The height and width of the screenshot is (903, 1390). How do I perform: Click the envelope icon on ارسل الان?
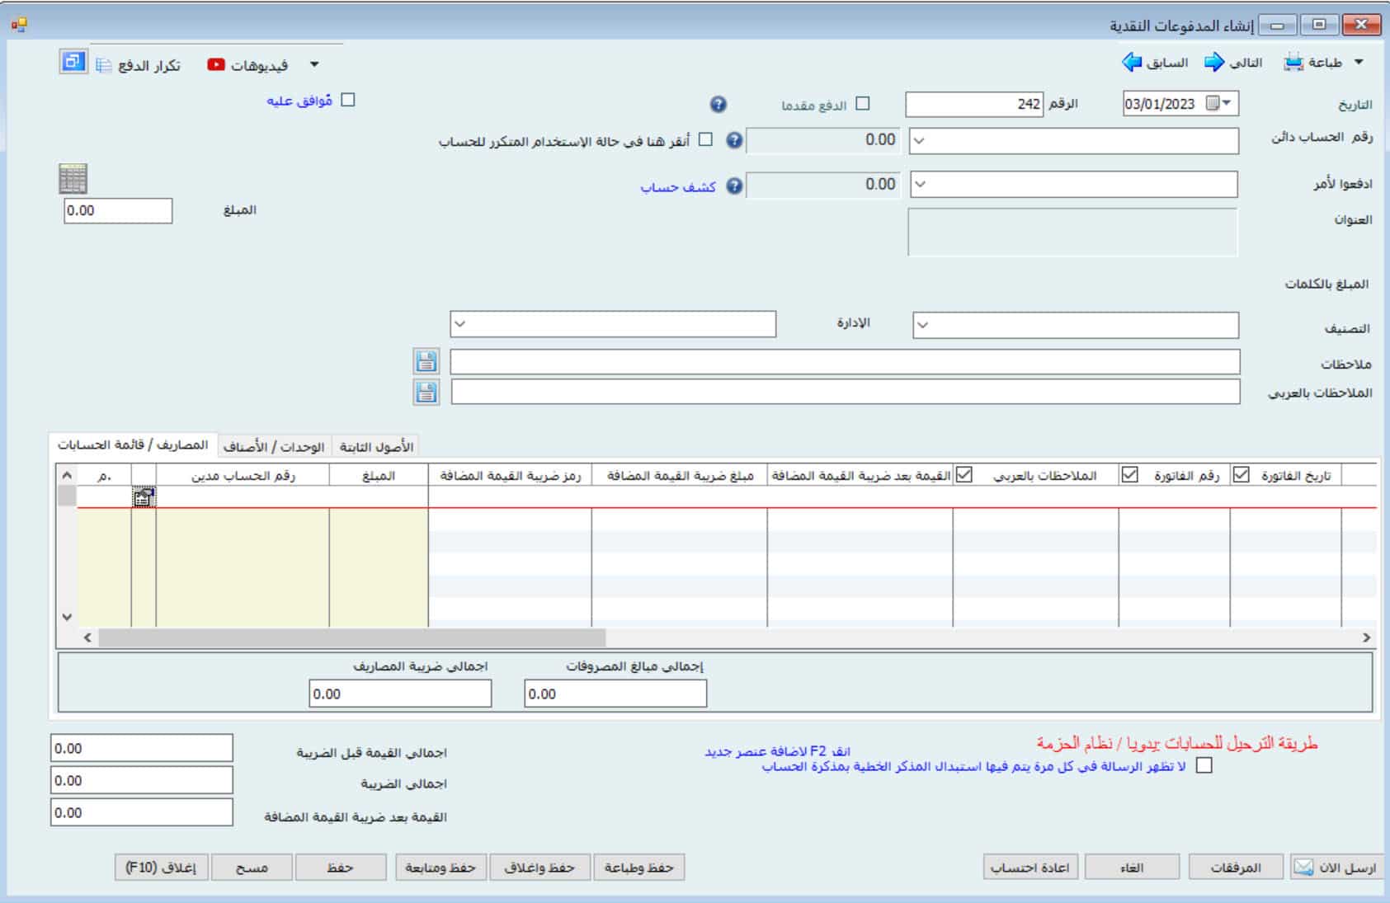(x=1303, y=868)
